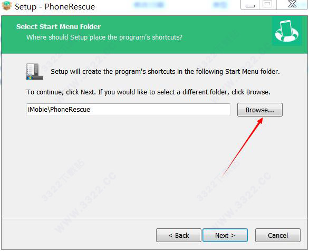Click the 'Setup will create' description text

165,72
